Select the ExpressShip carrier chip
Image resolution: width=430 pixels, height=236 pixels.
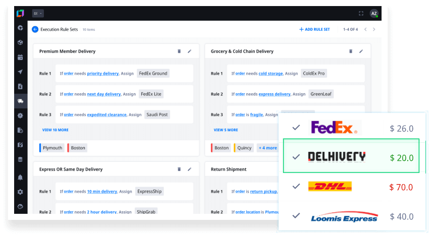pos(149,191)
